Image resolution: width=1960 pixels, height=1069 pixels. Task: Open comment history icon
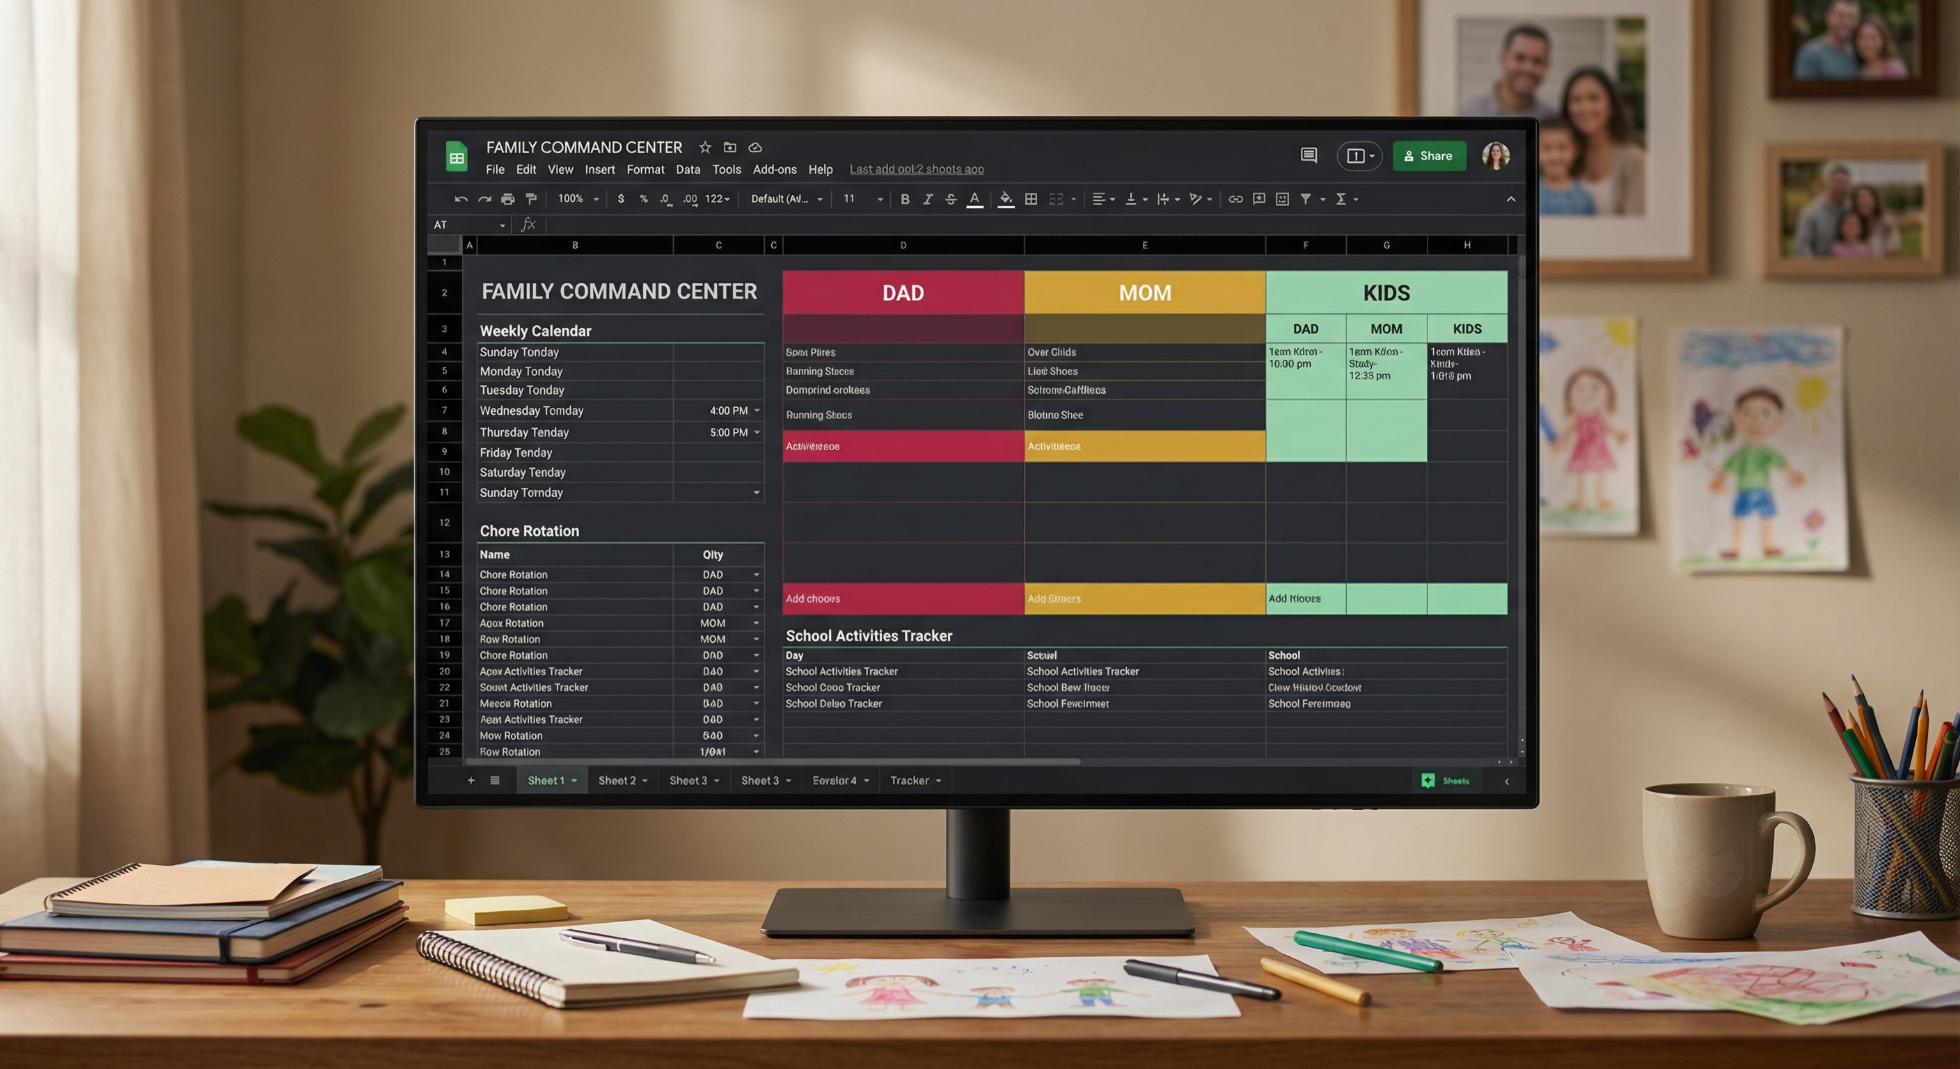click(1309, 156)
